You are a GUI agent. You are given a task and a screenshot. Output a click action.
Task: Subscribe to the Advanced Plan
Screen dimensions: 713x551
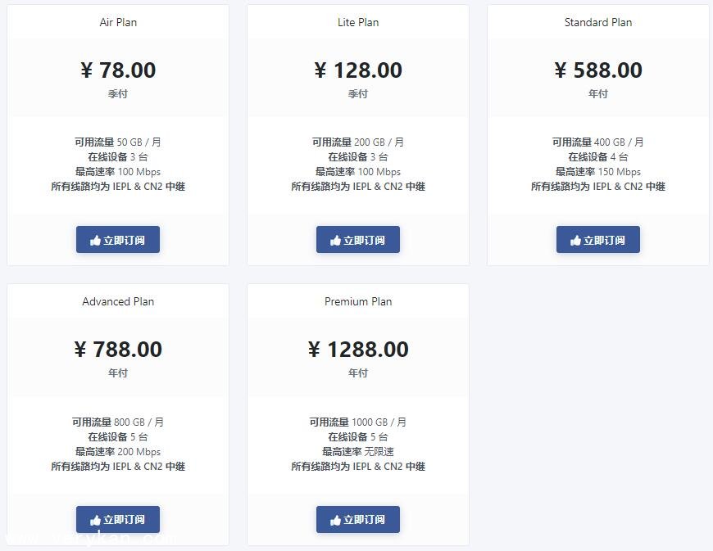(118, 519)
